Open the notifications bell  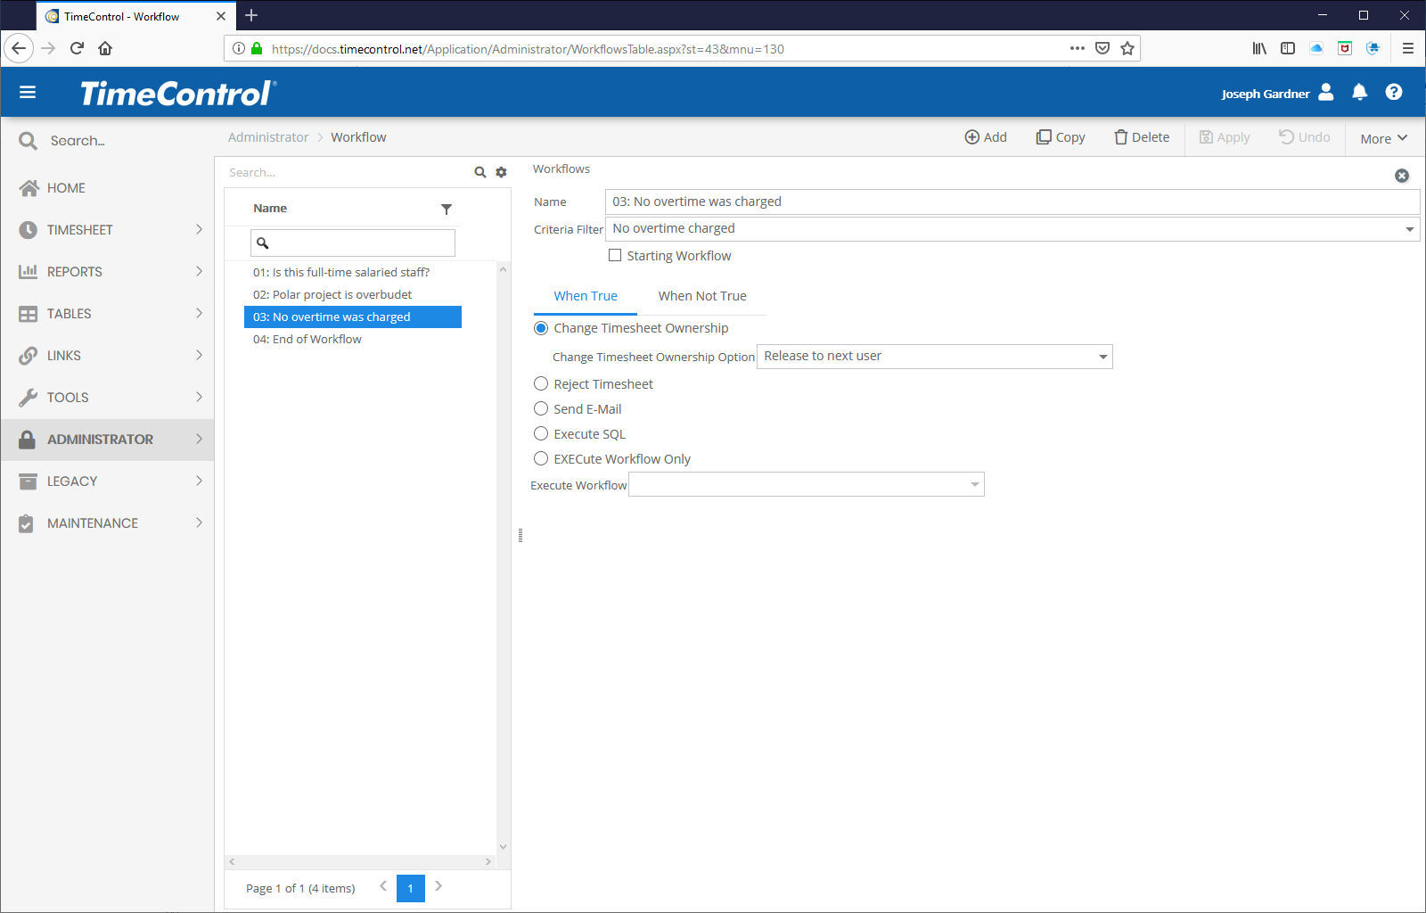1359,92
